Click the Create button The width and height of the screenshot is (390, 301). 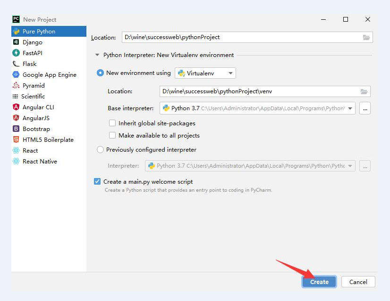click(319, 282)
